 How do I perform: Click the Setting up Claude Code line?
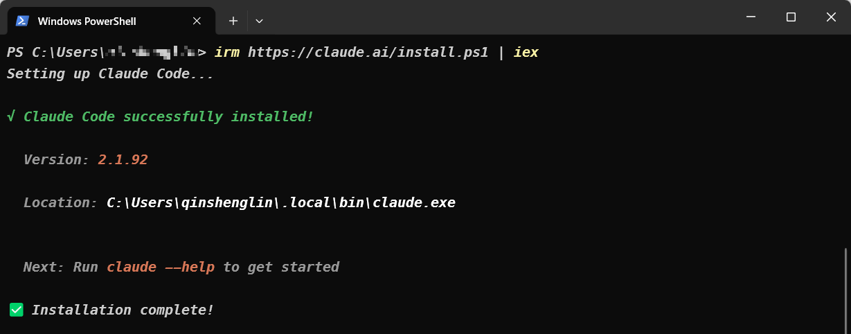point(110,73)
